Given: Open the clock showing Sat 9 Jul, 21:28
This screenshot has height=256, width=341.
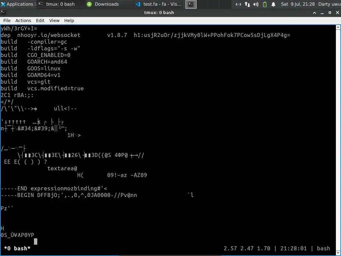Looking at the screenshot, I should pos(298,4).
